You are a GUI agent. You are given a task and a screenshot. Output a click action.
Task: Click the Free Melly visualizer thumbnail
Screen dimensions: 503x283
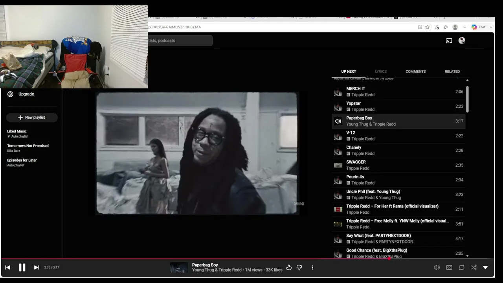338,224
